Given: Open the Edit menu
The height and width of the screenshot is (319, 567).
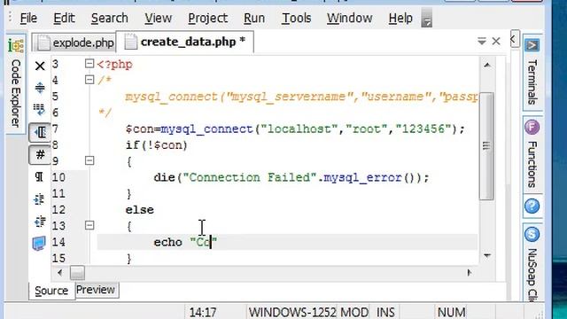Looking at the screenshot, I should 64,18.
